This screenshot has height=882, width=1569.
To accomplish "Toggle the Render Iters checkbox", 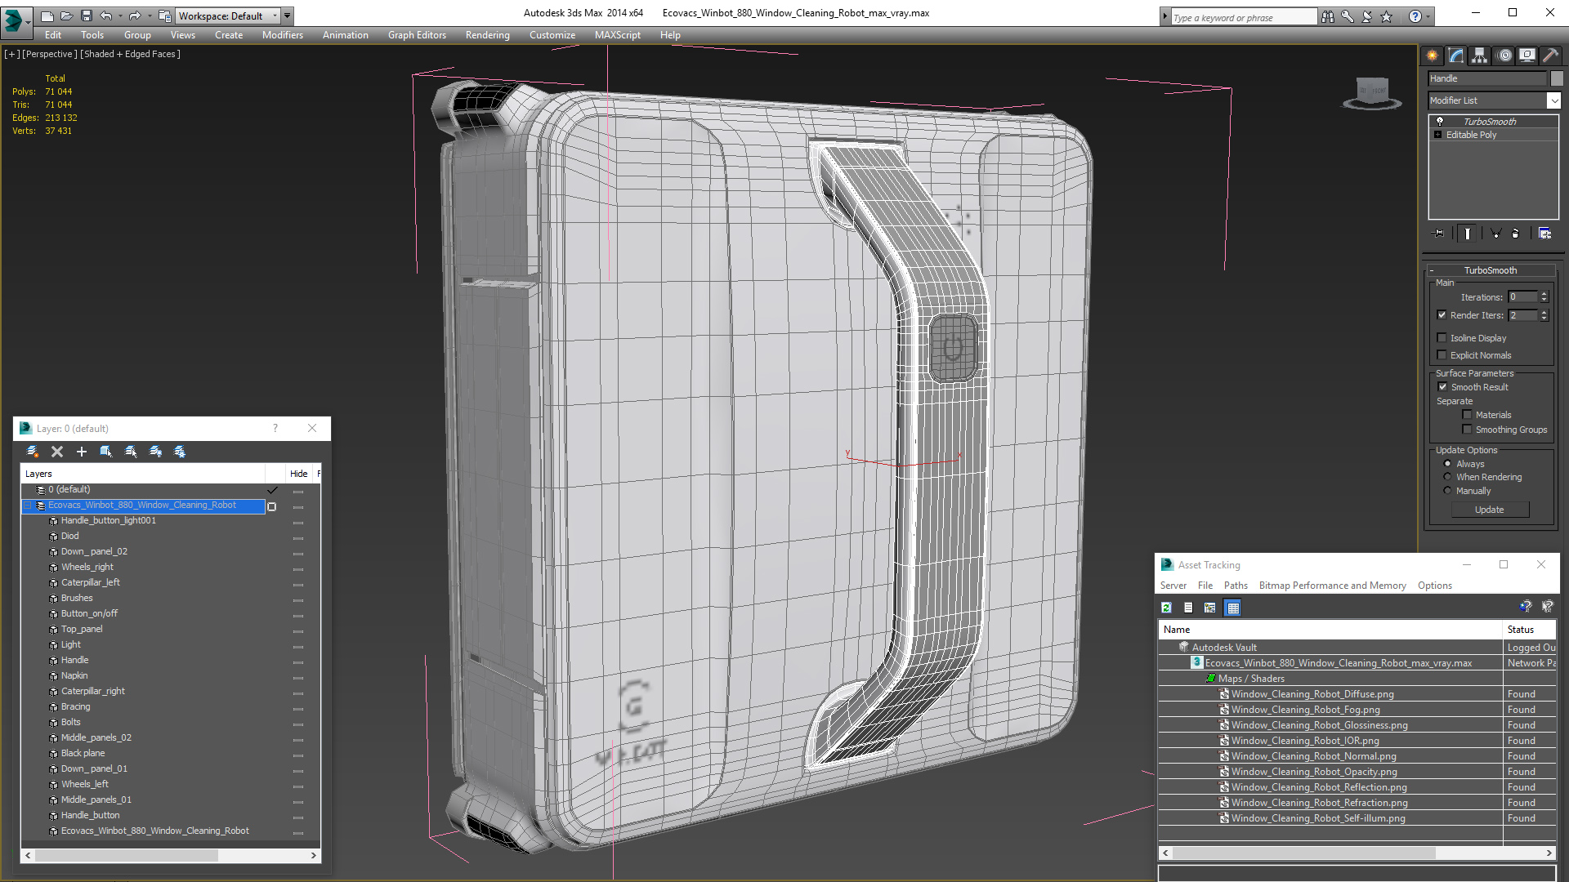I will point(1442,315).
